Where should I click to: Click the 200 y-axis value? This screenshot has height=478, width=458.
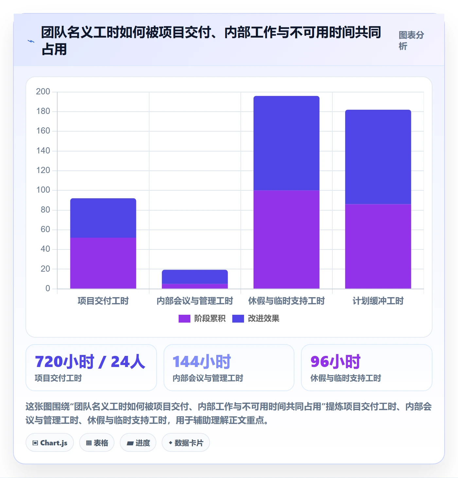43,91
